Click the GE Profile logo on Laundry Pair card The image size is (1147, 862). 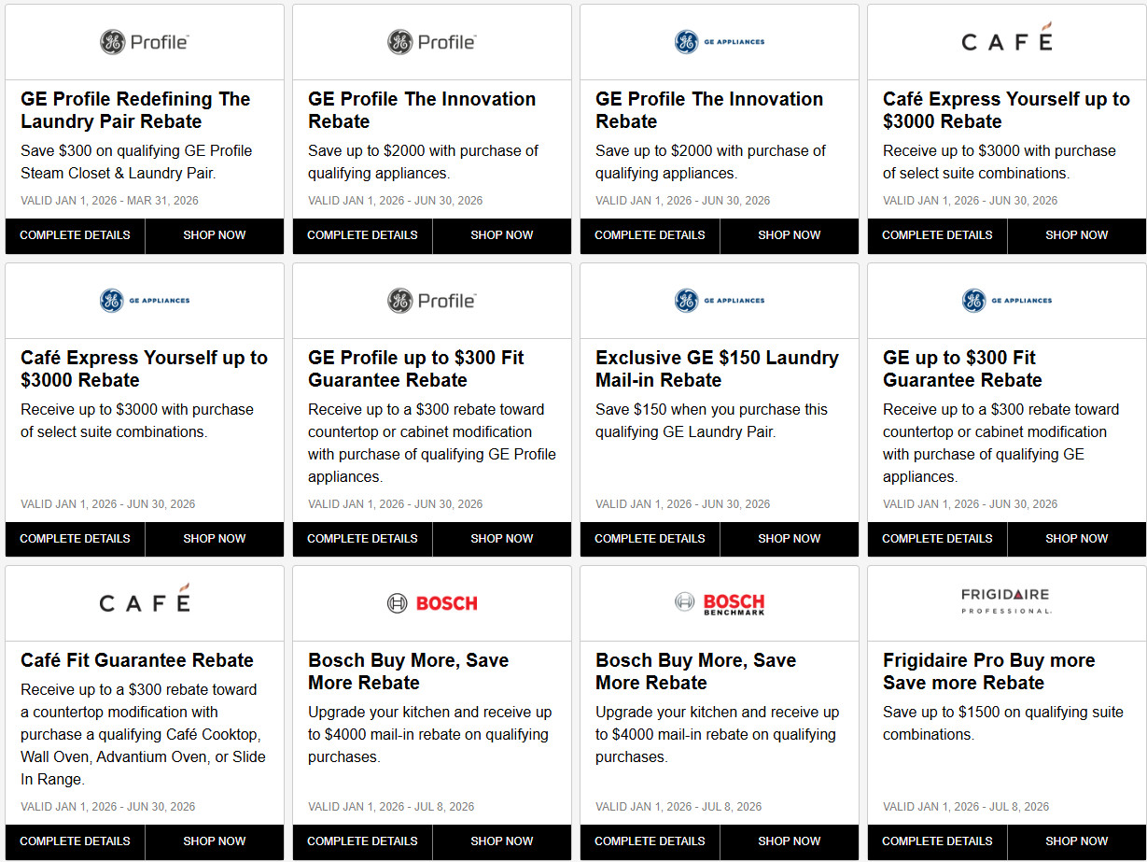(x=145, y=42)
